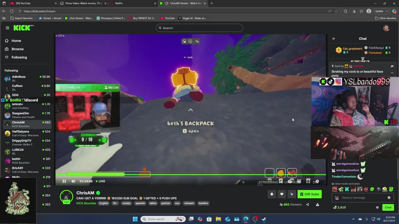
Task: Open chat settings gear
Action: pyautogui.click(x=377, y=208)
